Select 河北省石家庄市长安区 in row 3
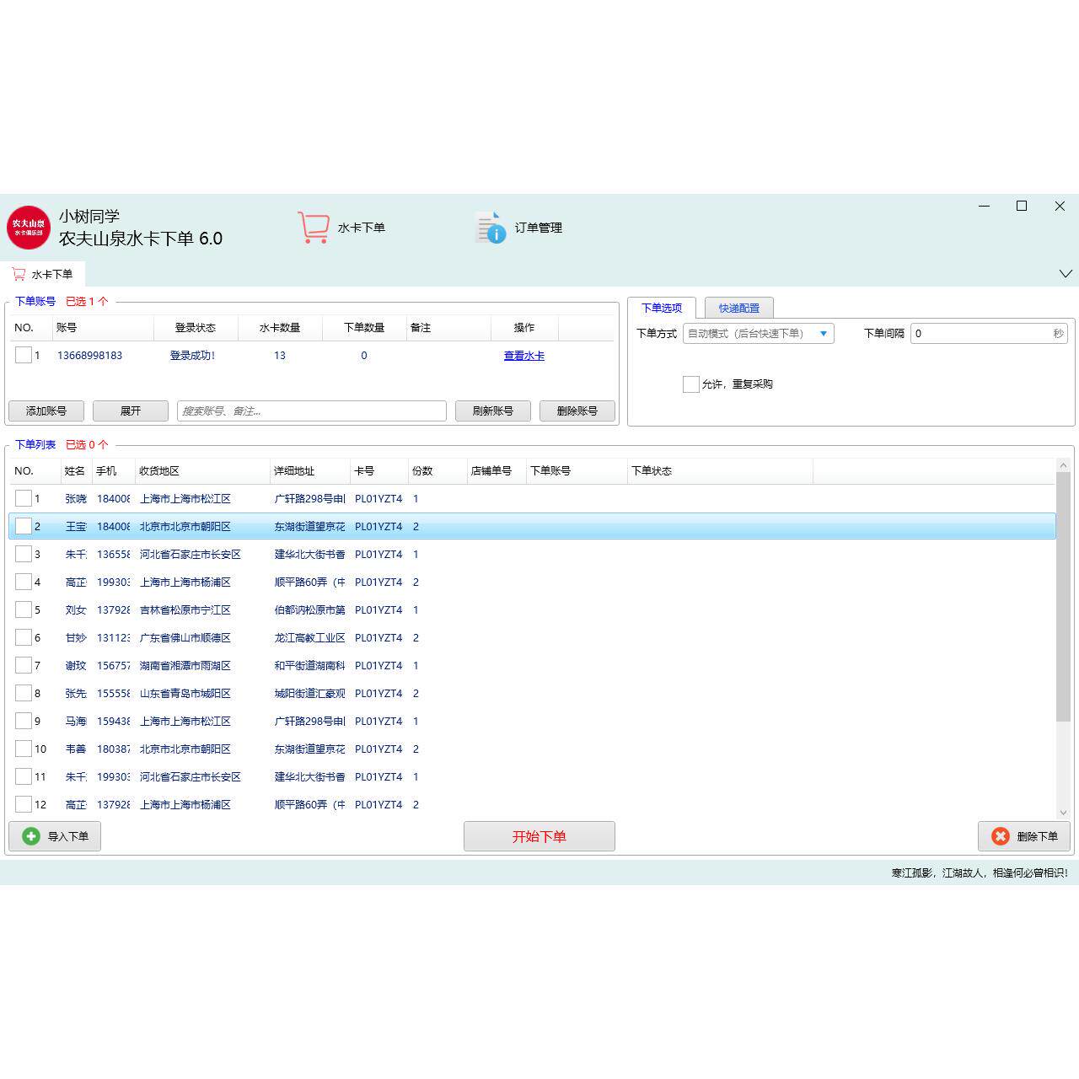Screen dimensions: 1079x1079 (191, 555)
